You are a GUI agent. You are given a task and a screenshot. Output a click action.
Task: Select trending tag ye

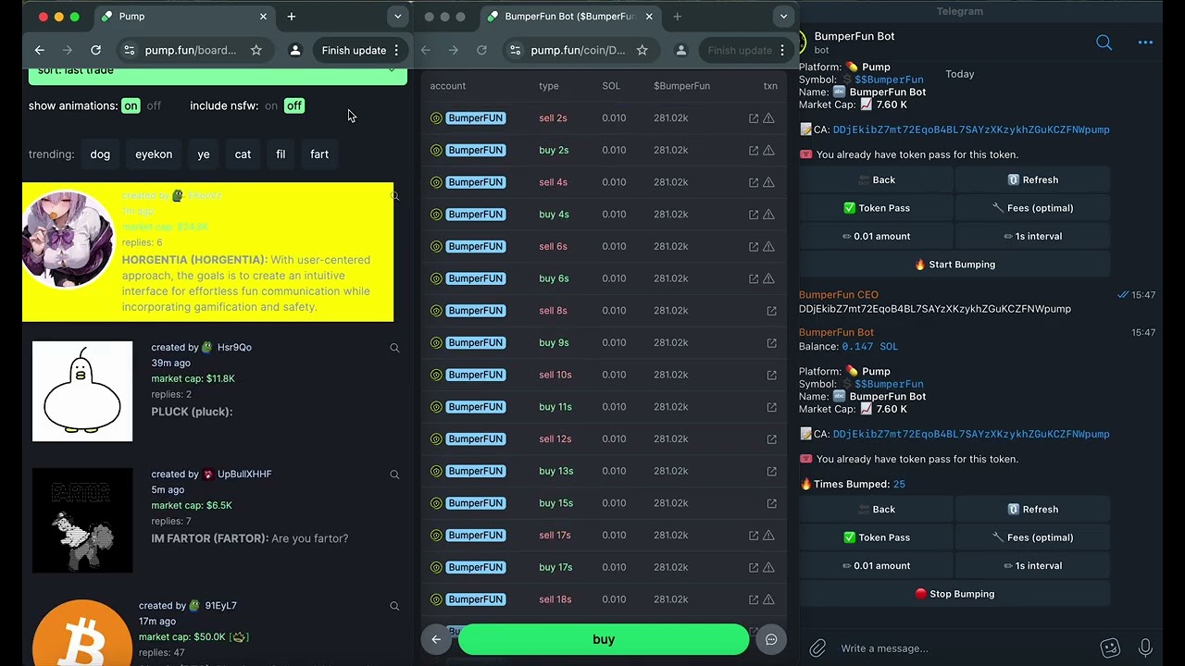click(x=204, y=154)
